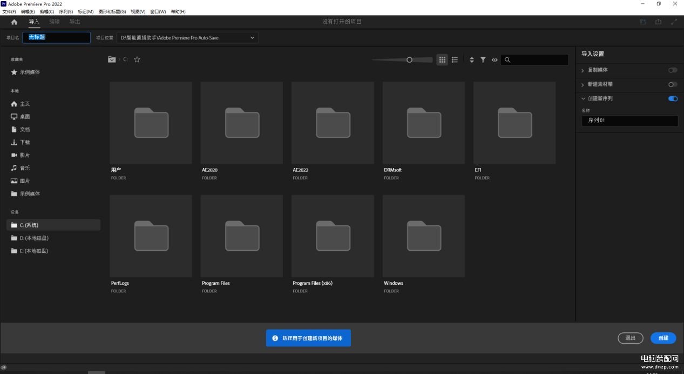The height and width of the screenshot is (374, 684).
Task: Select the C: (系统) drive
Action: pyautogui.click(x=53, y=225)
